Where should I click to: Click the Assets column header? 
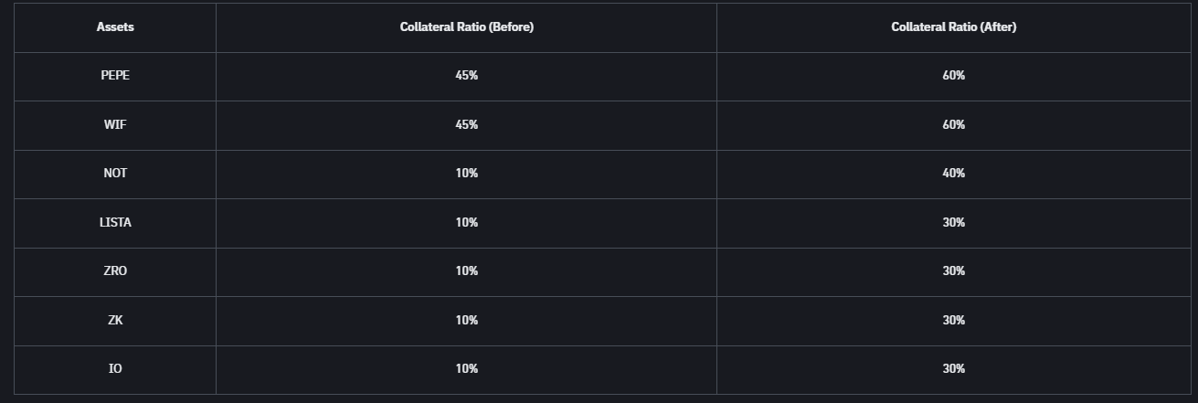115,27
